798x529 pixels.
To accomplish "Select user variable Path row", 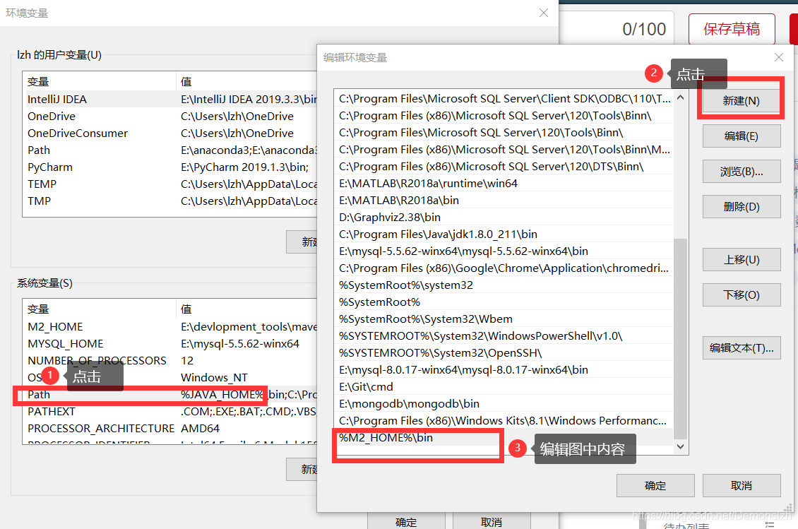I will 170,150.
